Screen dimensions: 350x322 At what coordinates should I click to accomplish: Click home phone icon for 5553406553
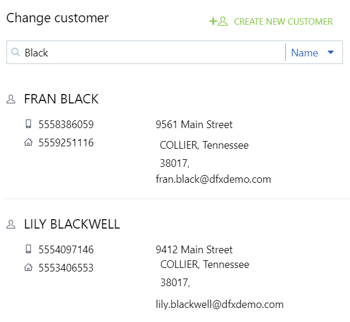coord(28,267)
